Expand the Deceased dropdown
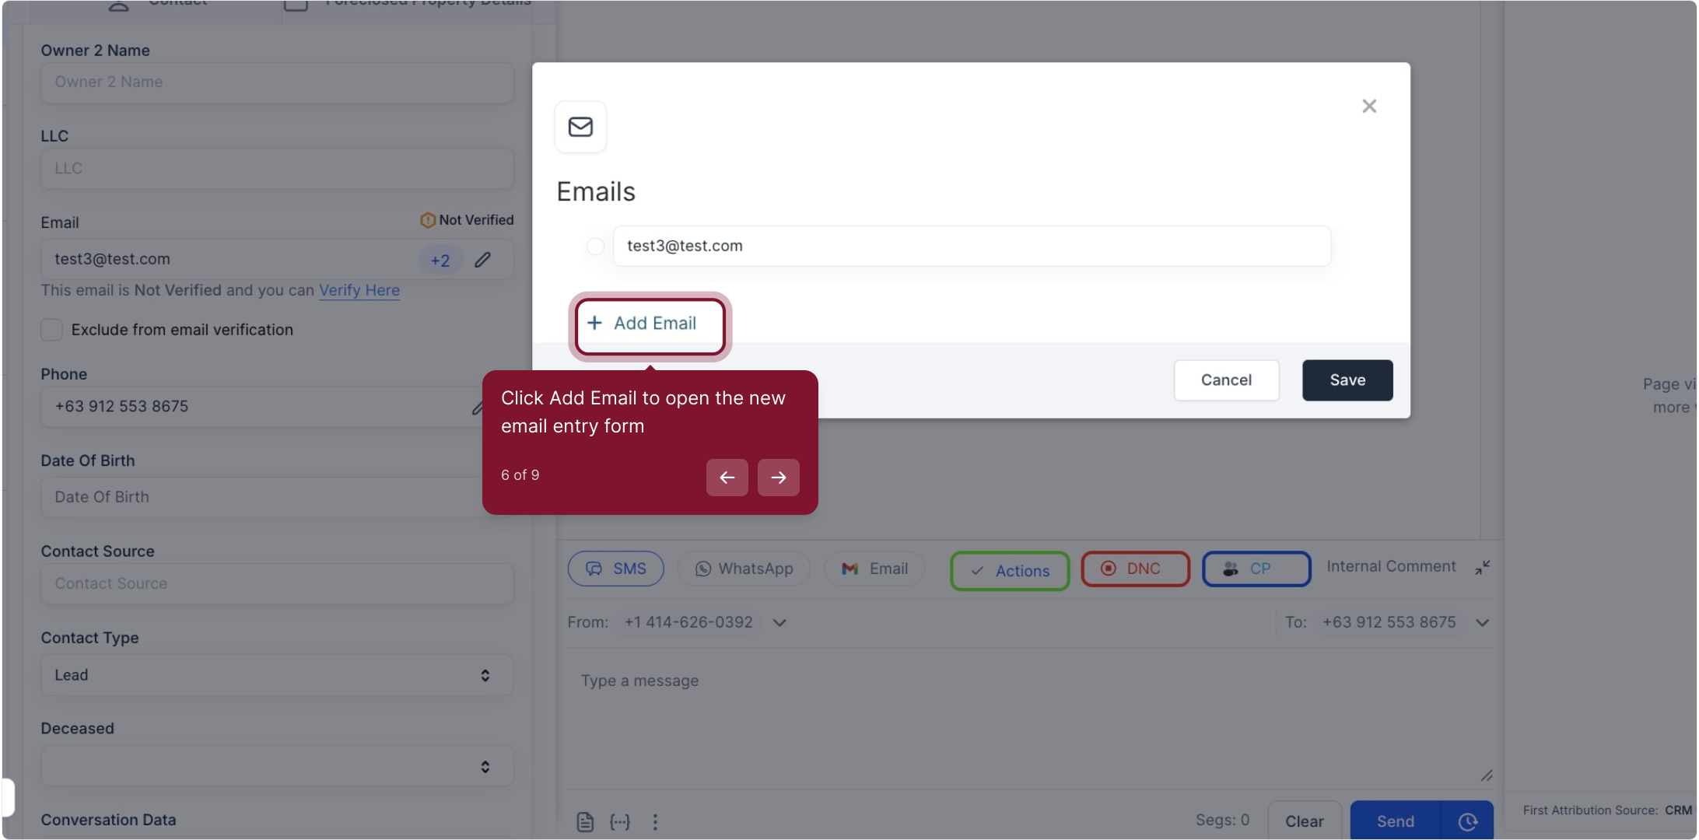The width and height of the screenshot is (1699, 840). [x=277, y=766]
